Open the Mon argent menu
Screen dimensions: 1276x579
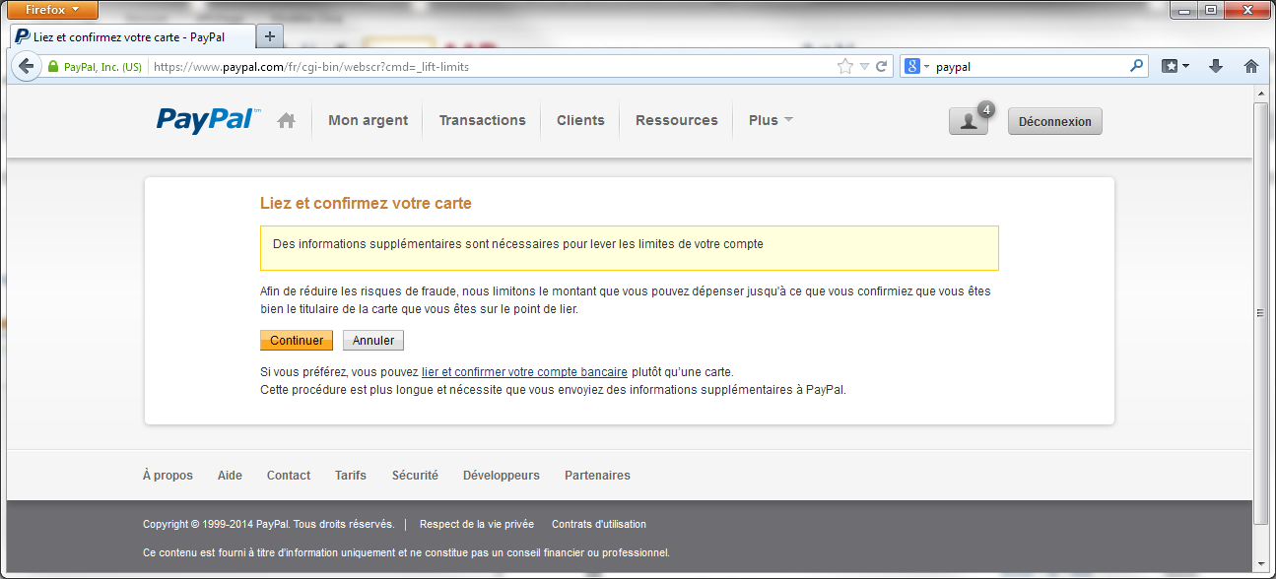click(368, 120)
